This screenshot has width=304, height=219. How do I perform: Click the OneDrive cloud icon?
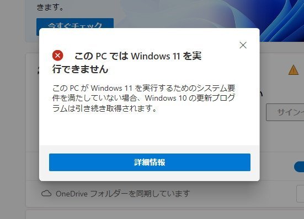pos(46,194)
